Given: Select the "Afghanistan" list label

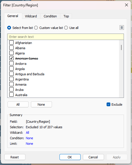Looking at the screenshot, I should (23, 43).
